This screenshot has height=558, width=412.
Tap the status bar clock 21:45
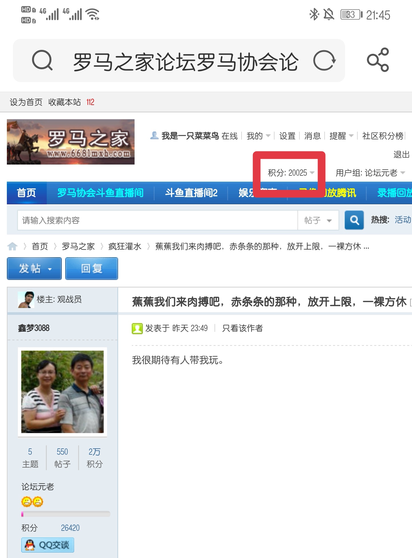[x=378, y=15]
